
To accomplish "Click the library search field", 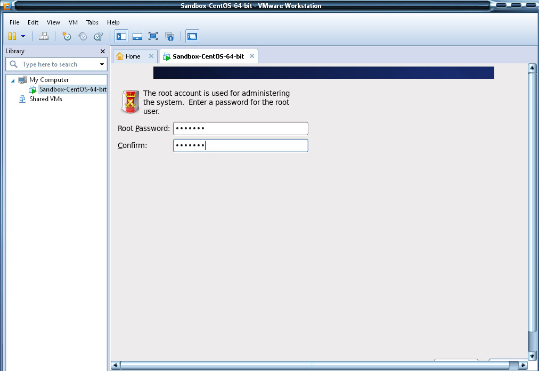I will [x=58, y=64].
